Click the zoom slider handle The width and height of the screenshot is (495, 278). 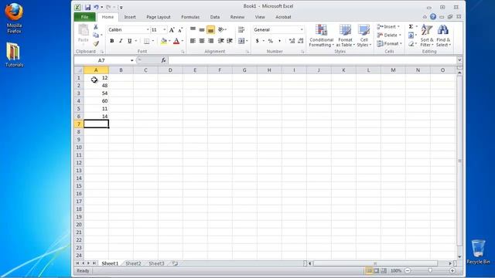tap(430, 270)
